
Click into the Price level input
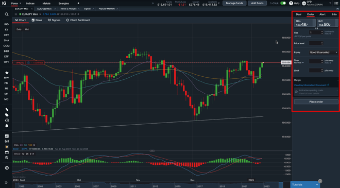[316, 43]
